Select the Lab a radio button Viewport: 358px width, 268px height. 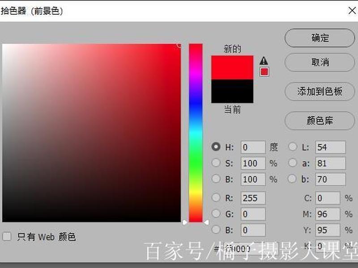point(292,163)
